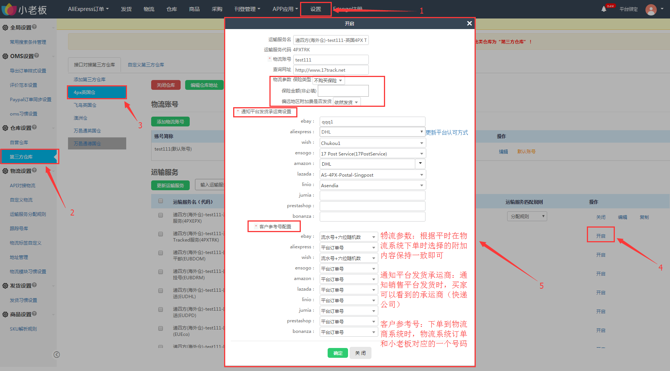Click 添加物流账号 button
670x371 pixels.
point(170,122)
